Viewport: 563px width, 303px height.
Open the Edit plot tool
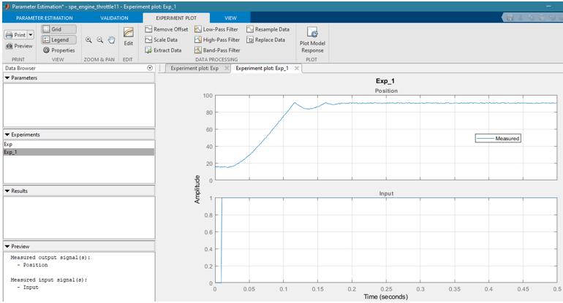tap(129, 37)
